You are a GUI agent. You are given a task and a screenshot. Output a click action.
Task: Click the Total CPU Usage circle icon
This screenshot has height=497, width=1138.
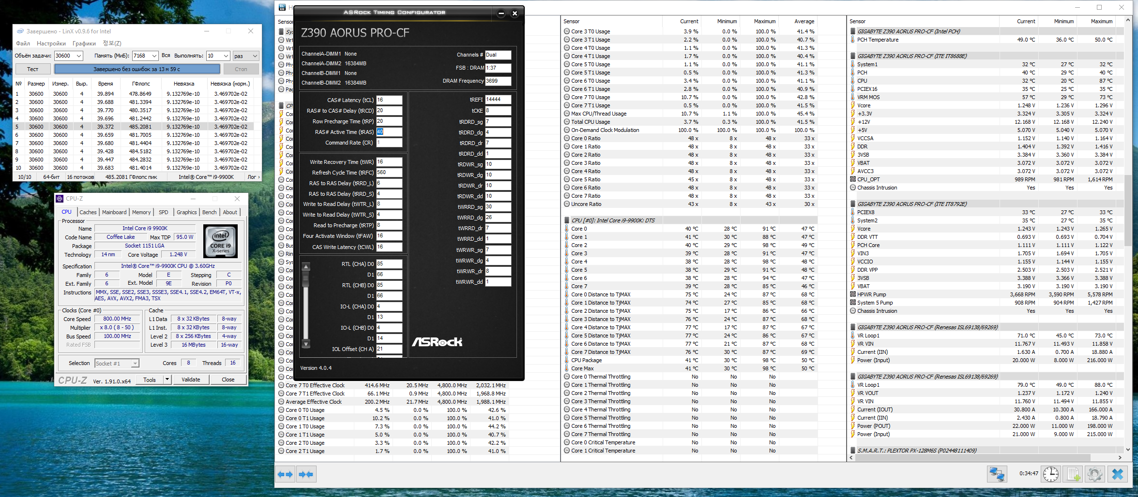(x=567, y=122)
